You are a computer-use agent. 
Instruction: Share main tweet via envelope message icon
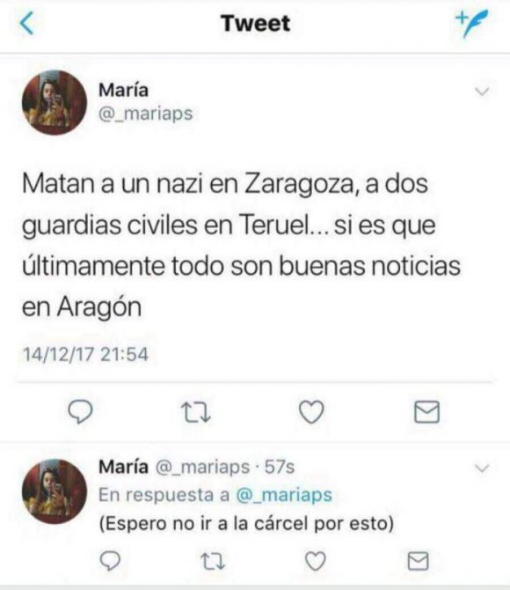pyautogui.click(x=427, y=411)
